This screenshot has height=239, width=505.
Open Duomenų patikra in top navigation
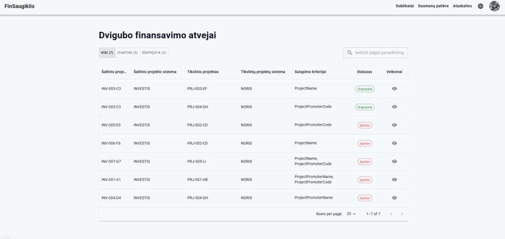[433, 6]
